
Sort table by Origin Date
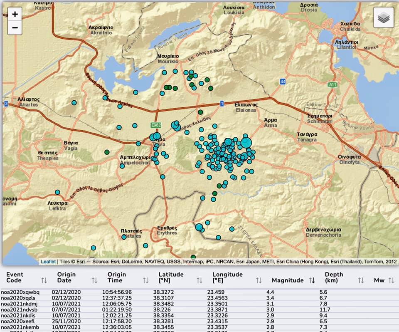point(94,280)
